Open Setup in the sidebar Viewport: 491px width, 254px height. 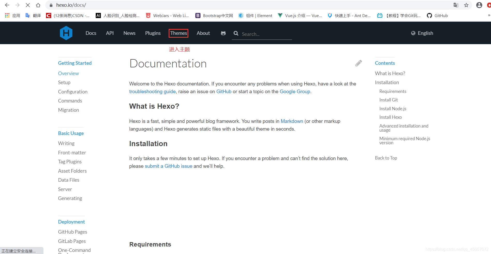coord(64,82)
